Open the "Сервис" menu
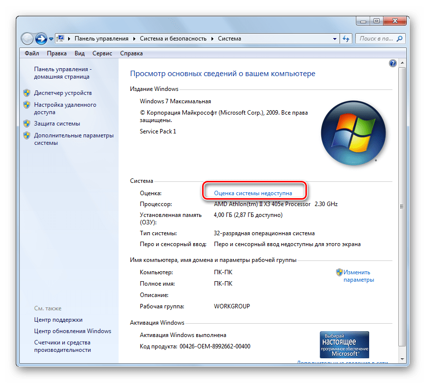The width and height of the screenshot is (426, 383). point(102,53)
